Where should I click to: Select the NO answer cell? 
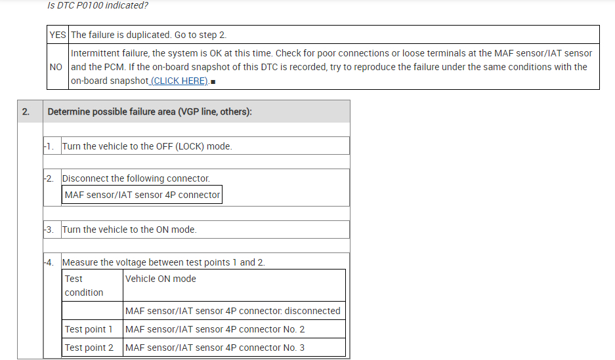56,67
